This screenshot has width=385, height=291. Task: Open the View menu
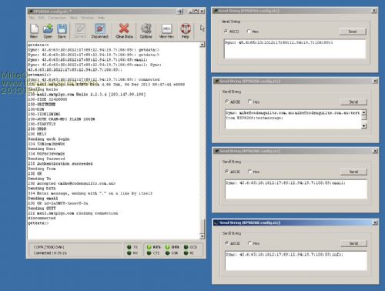[74, 18]
